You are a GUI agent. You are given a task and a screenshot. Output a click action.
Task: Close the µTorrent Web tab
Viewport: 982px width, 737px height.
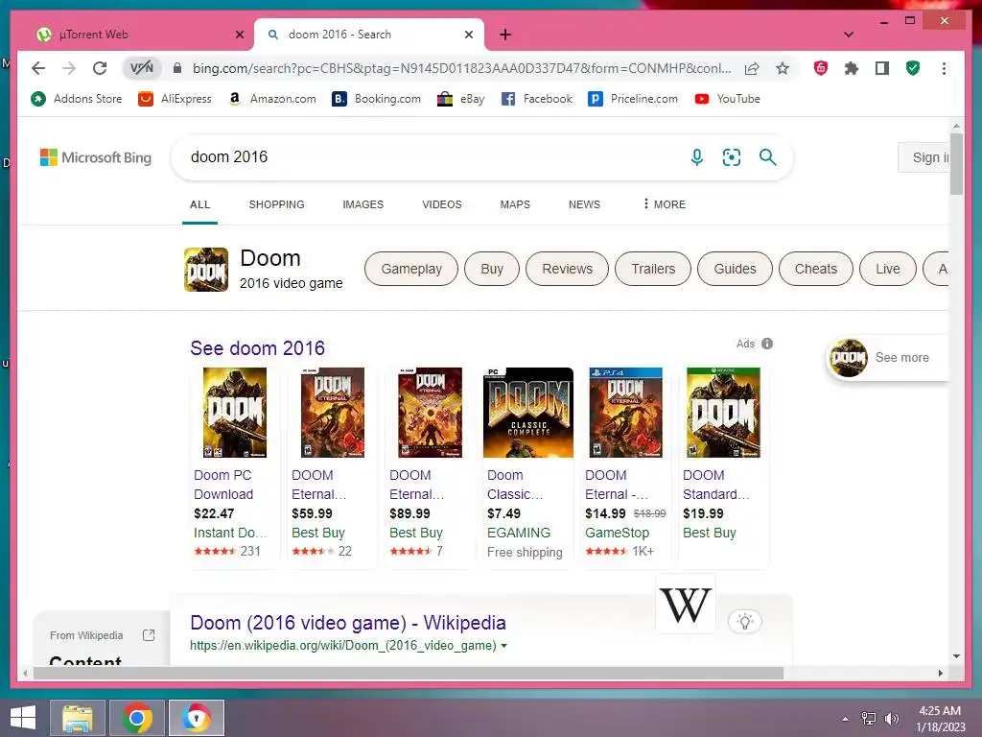[239, 35]
